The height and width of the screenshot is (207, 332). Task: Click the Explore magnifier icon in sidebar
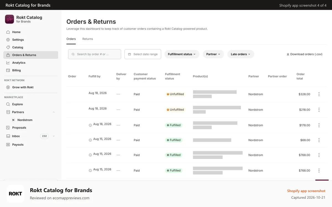pos(8,104)
